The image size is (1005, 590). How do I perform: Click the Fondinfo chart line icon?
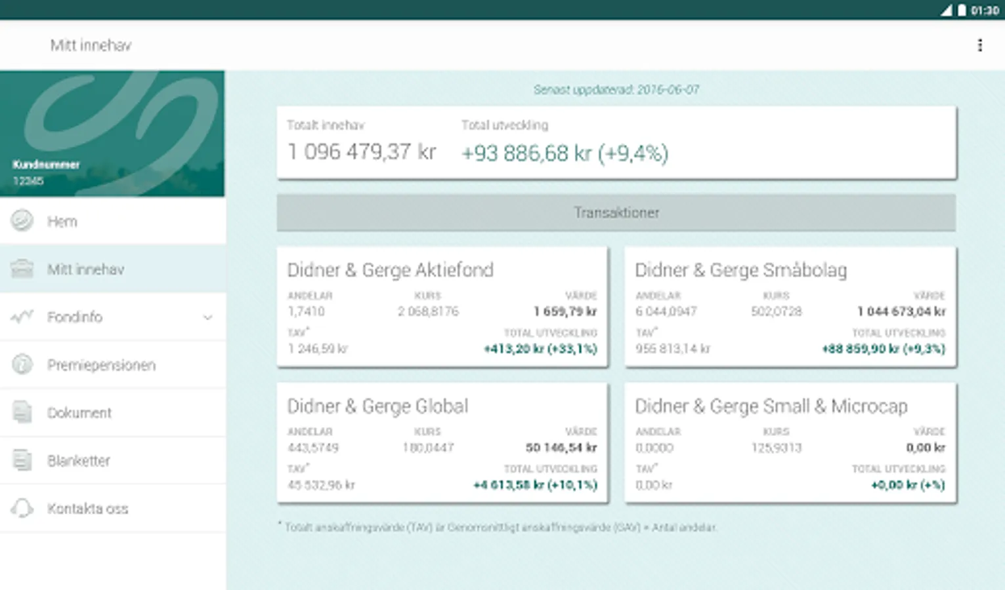[x=22, y=317]
